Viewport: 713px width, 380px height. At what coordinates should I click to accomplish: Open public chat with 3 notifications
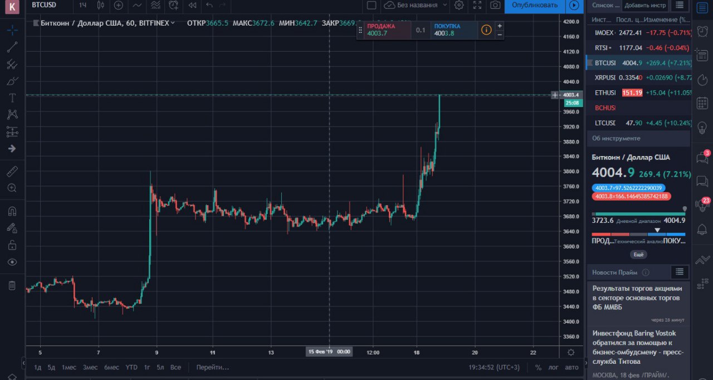[702, 157]
